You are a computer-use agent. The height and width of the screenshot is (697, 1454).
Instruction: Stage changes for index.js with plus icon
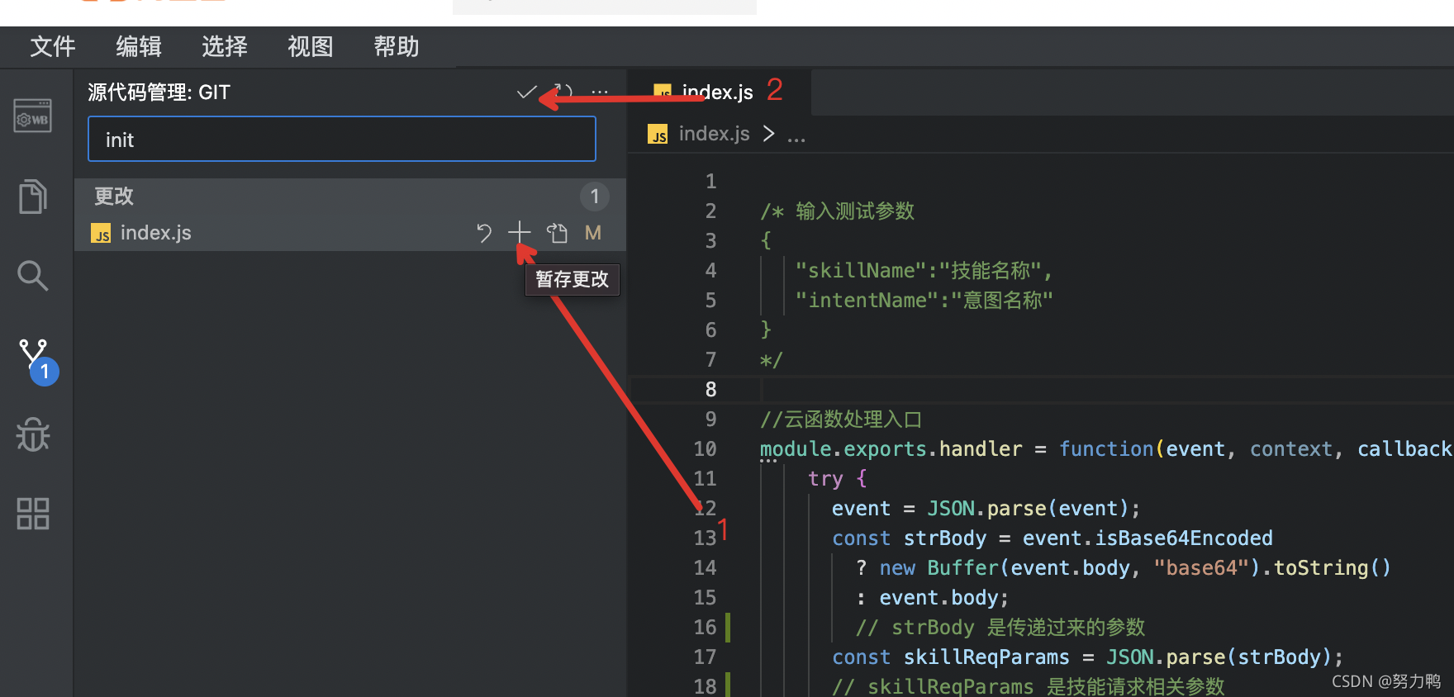[520, 233]
